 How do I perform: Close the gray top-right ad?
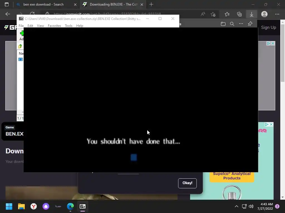tap(273, 44)
